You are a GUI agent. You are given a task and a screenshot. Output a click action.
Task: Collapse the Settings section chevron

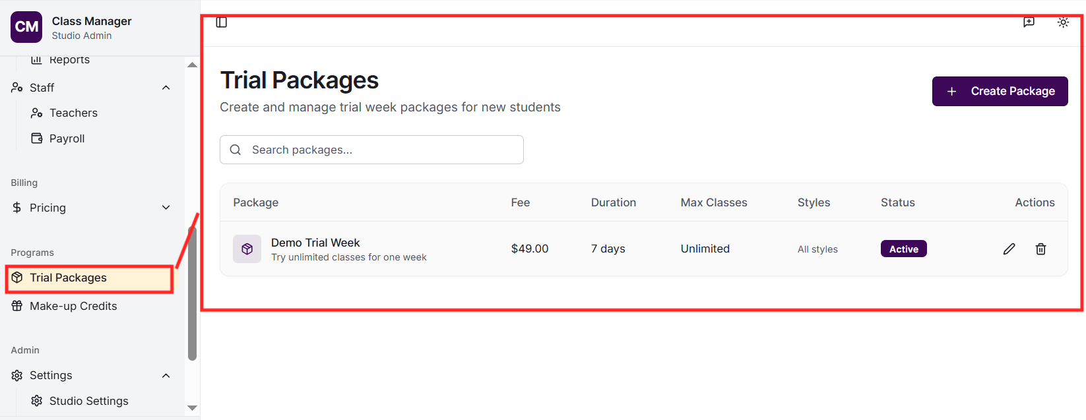166,376
